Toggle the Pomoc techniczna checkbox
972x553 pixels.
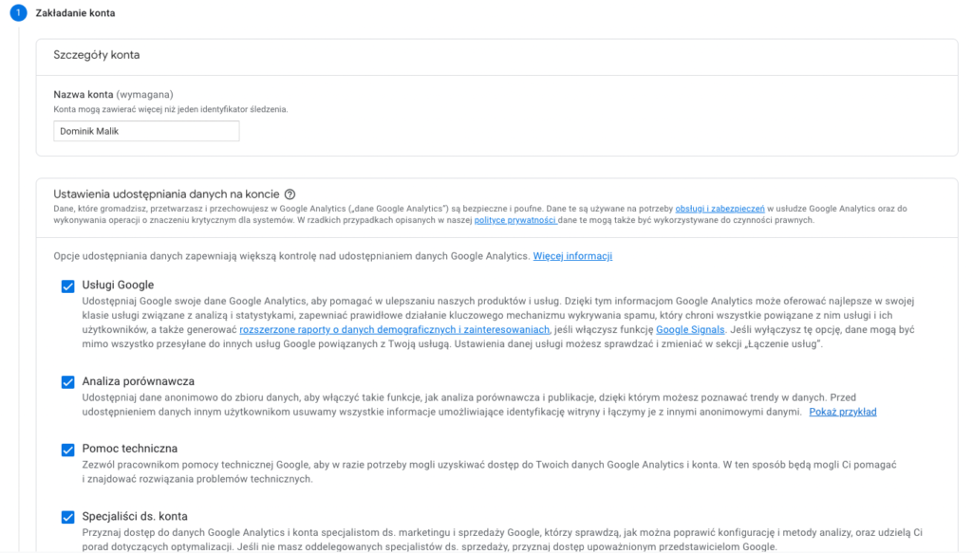pyautogui.click(x=67, y=449)
